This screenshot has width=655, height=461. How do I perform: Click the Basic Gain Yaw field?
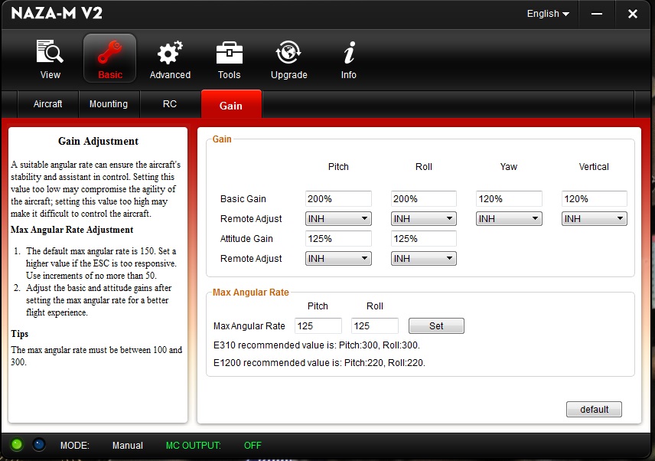coord(509,198)
